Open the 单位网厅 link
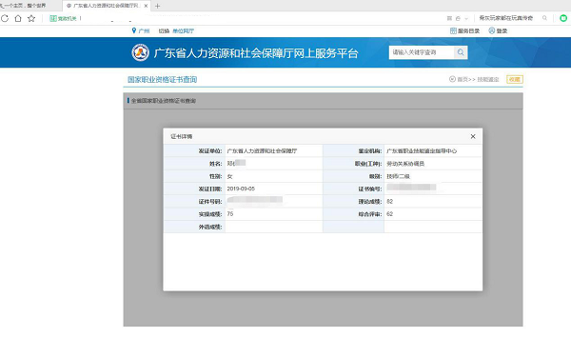Image resolution: width=571 pixels, height=358 pixels. (183, 31)
